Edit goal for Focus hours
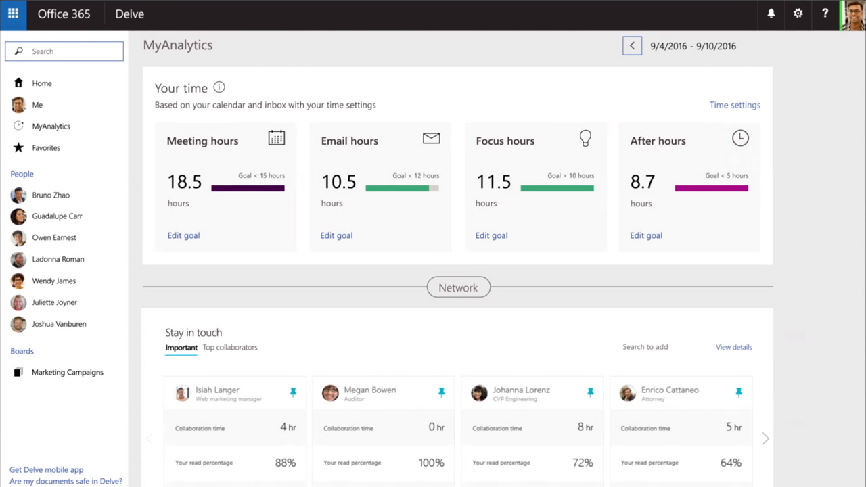The height and width of the screenshot is (487, 866). [491, 235]
